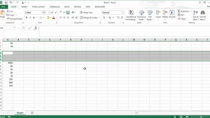210x118 pixels.
Task: Open Conditional Formatting menu
Action: [x=131, y=15]
